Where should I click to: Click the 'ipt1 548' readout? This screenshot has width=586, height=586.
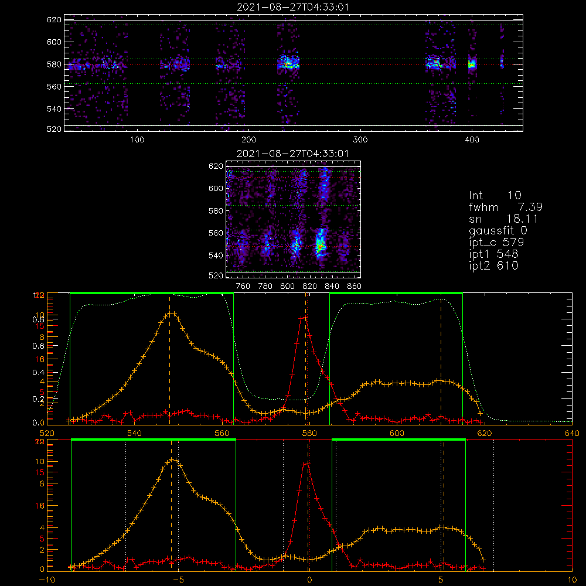[x=493, y=254]
